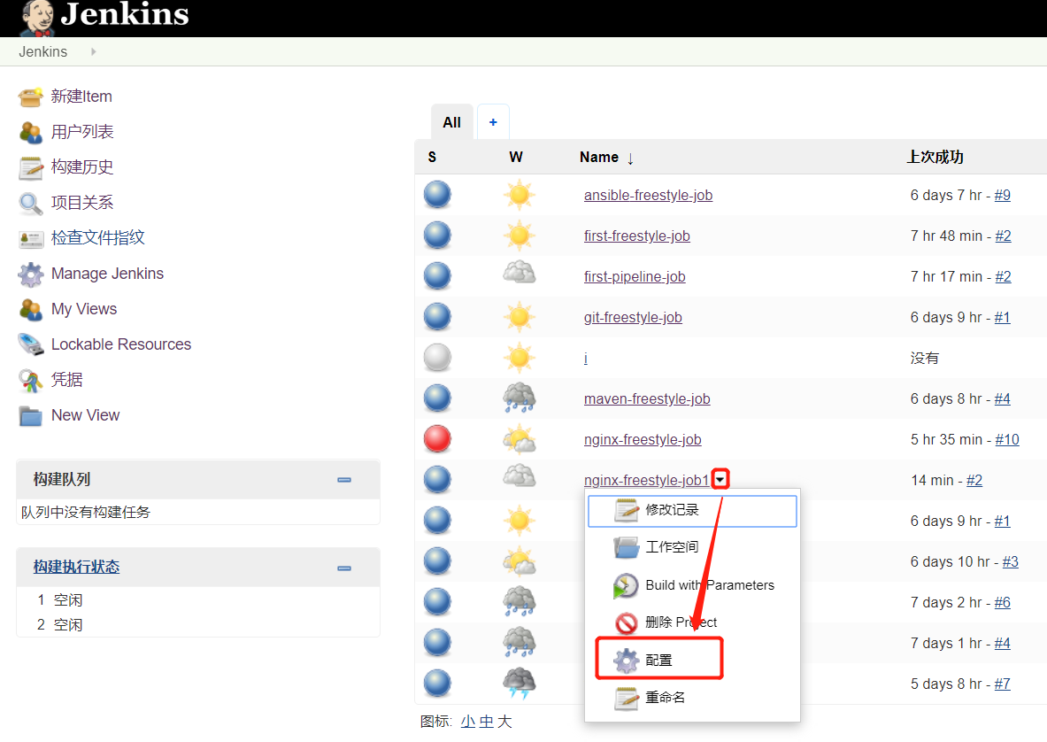The height and width of the screenshot is (742, 1047).
Task: Open the ansible-freestyle-job link
Action: click(648, 195)
